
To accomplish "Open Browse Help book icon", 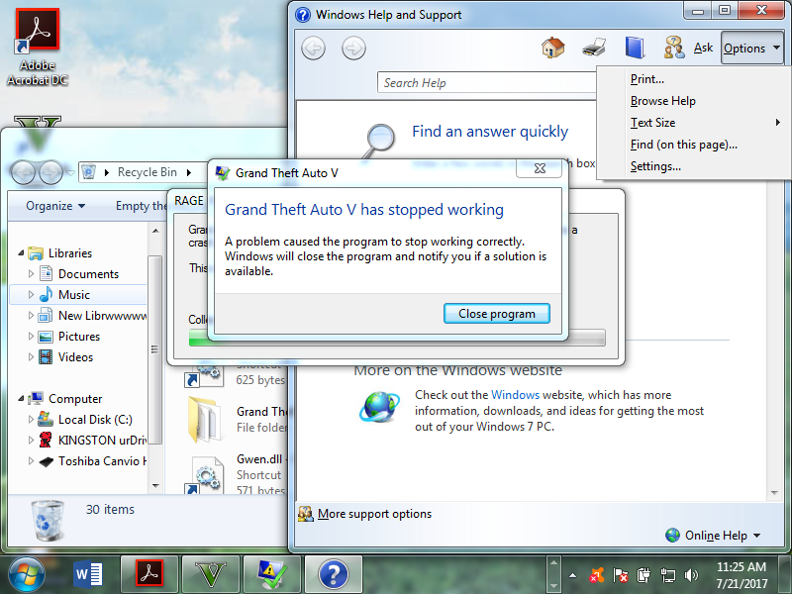I will [x=635, y=48].
